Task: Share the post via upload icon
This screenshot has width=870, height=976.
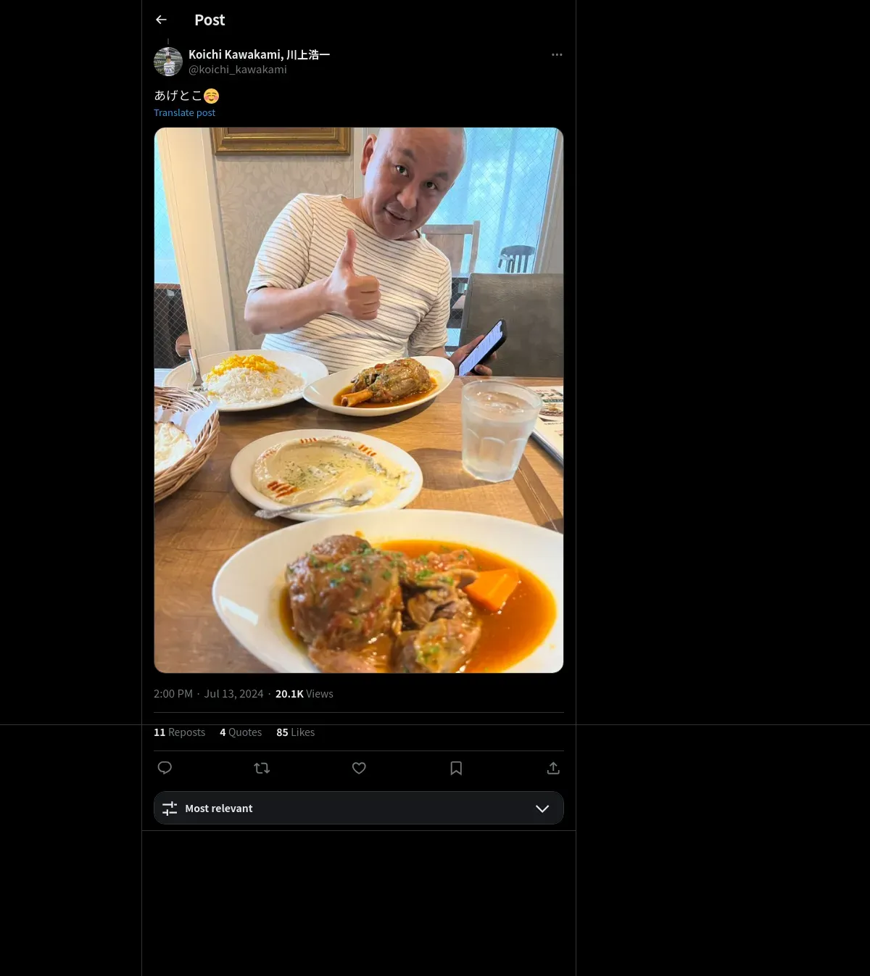Action: pos(553,768)
